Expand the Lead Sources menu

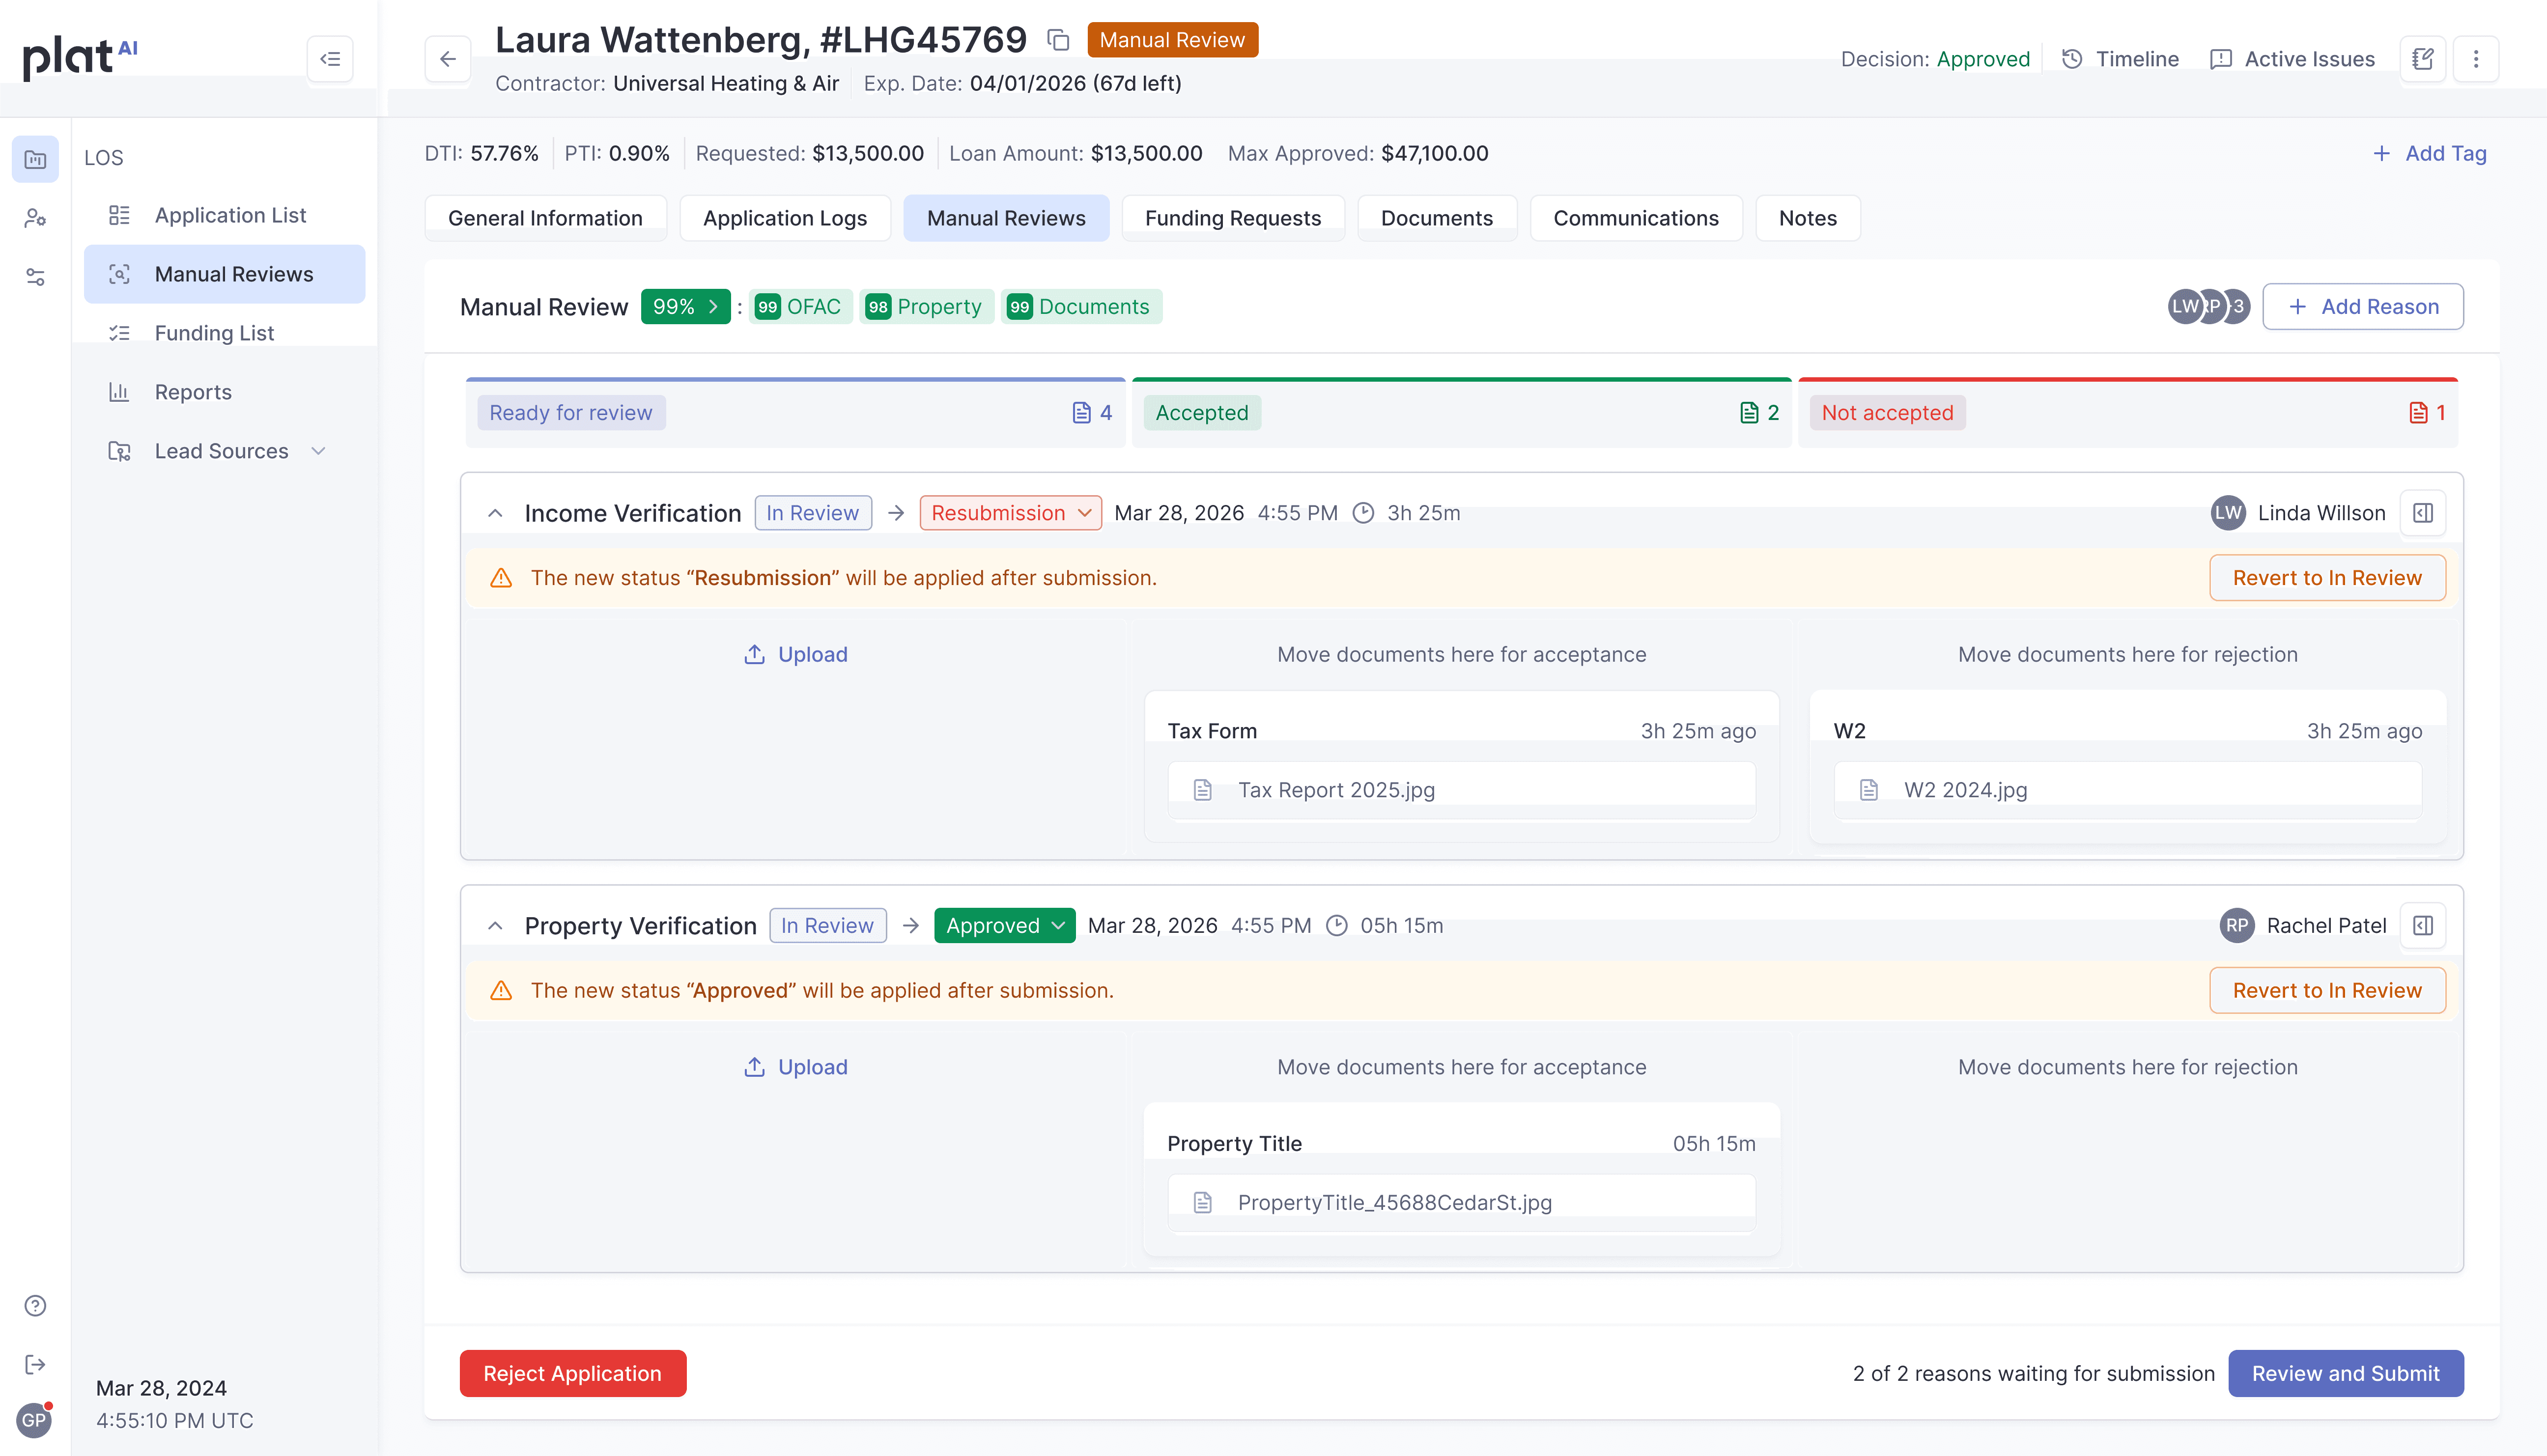point(224,451)
